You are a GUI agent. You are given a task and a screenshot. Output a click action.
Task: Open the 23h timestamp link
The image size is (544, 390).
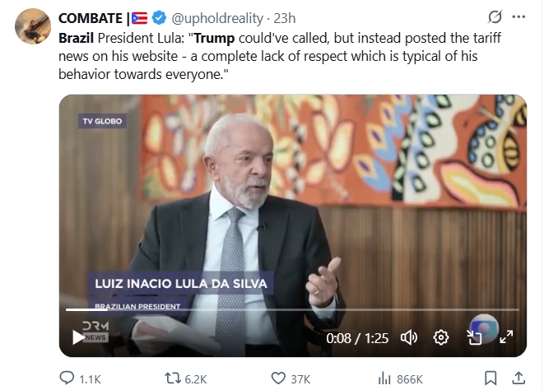285,18
